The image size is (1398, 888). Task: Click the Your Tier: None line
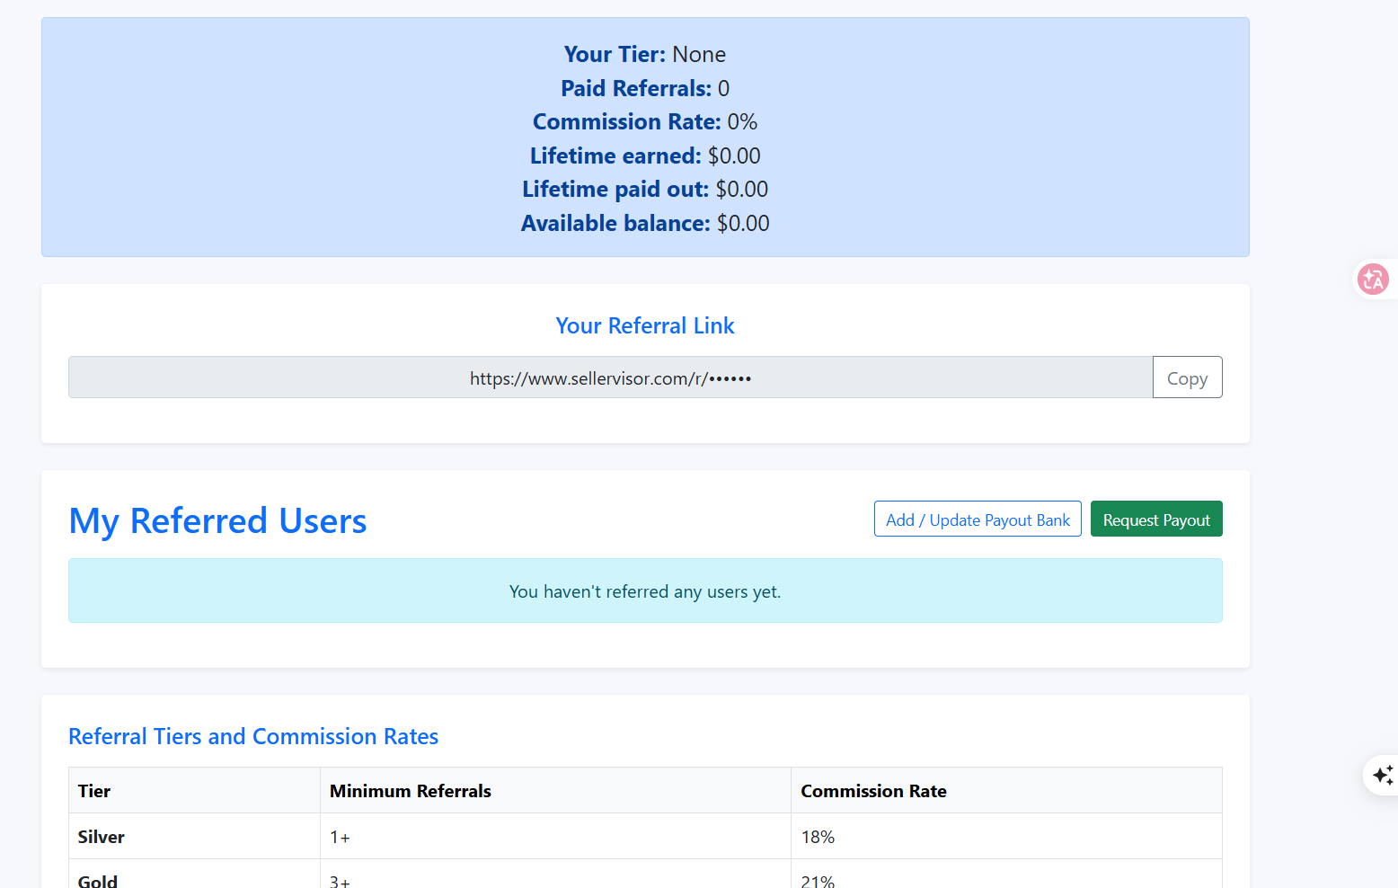645,54
